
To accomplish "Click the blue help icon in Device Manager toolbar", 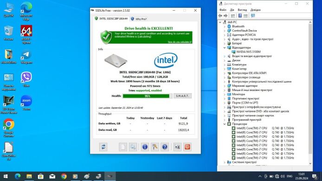I will coord(240,16).
